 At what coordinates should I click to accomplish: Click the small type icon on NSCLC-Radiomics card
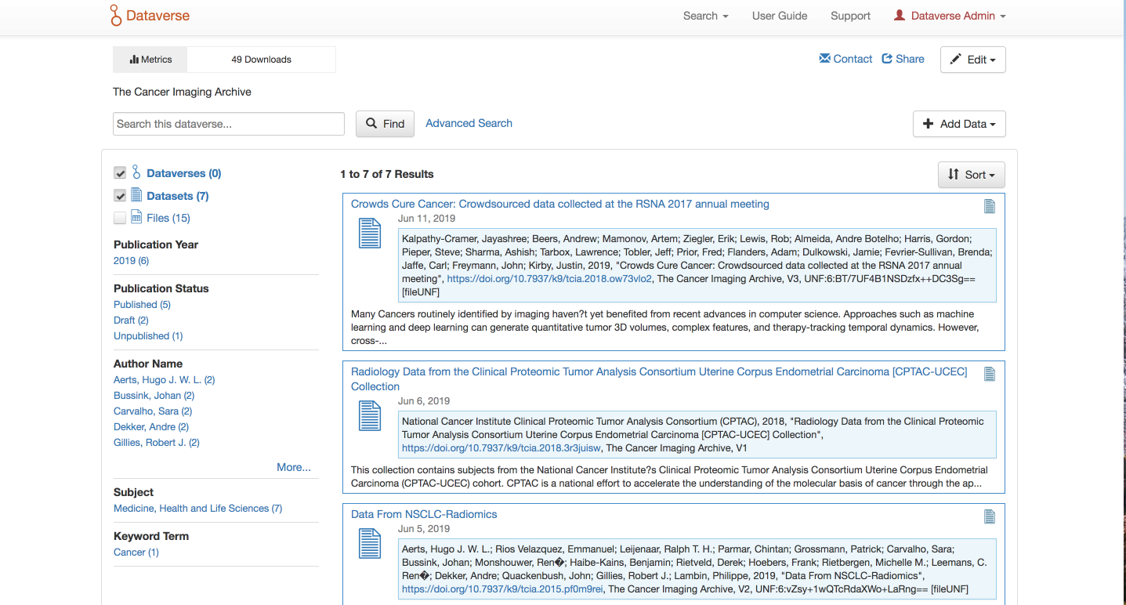coord(990,516)
